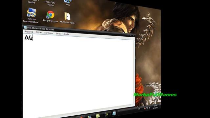Click the Windows Live Messenger taskbar icon
This screenshot has width=210, height=118.
[x=90, y=117]
